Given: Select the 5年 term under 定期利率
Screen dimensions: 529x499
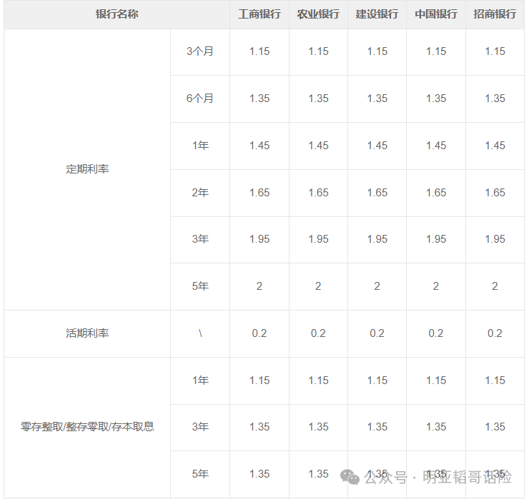Looking at the screenshot, I should pyautogui.click(x=200, y=286).
